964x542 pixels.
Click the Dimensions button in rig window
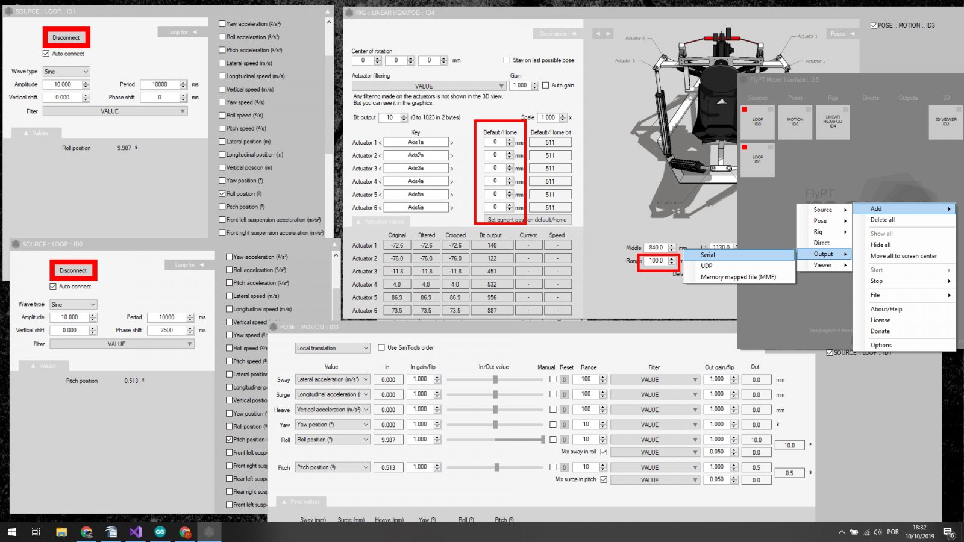557,34
